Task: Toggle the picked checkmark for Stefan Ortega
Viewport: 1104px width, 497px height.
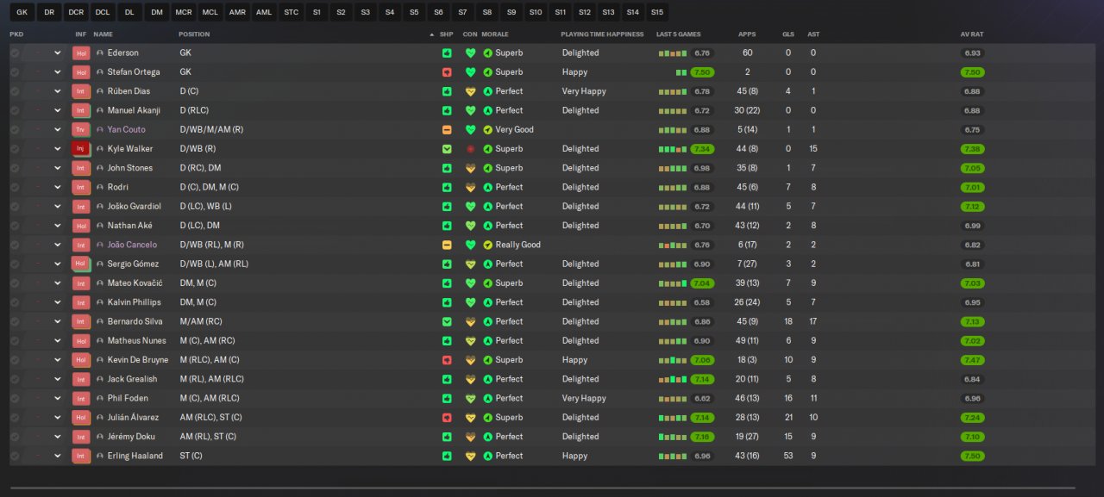Action: [x=15, y=72]
